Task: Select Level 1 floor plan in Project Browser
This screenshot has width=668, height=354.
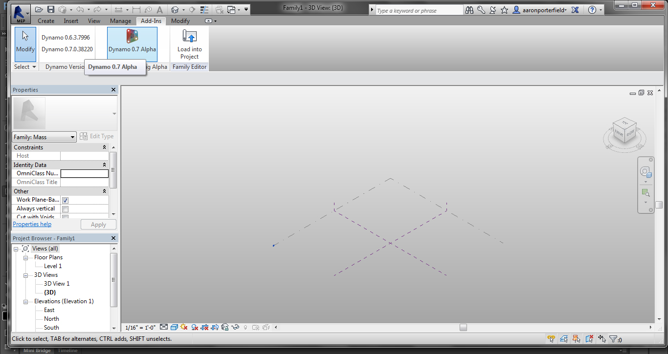Action: (53, 266)
